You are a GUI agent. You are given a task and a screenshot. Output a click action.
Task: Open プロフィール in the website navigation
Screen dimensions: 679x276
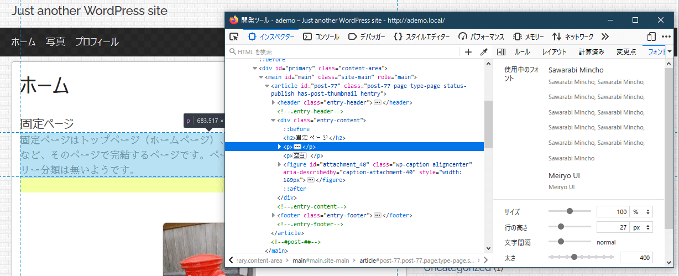(x=97, y=41)
